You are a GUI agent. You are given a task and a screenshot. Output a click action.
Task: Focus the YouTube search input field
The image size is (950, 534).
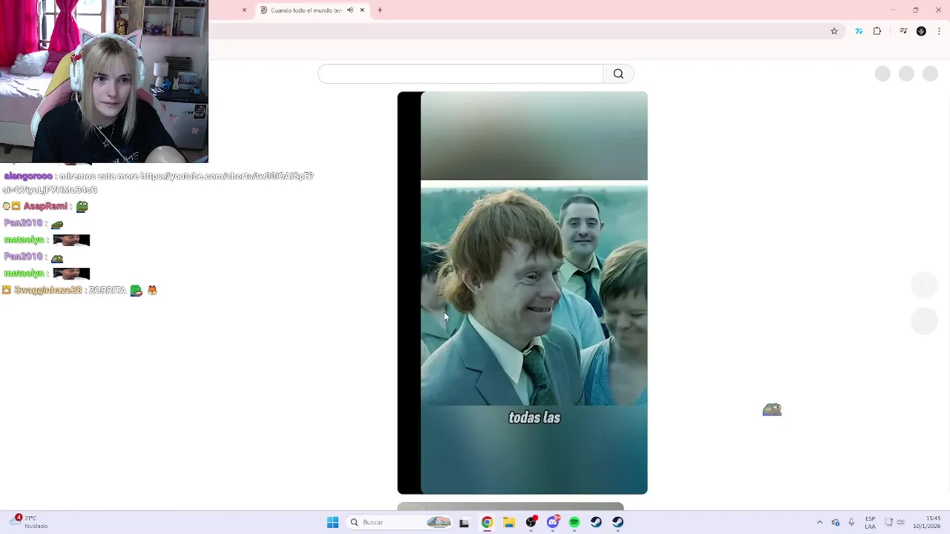tap(460, 73)
